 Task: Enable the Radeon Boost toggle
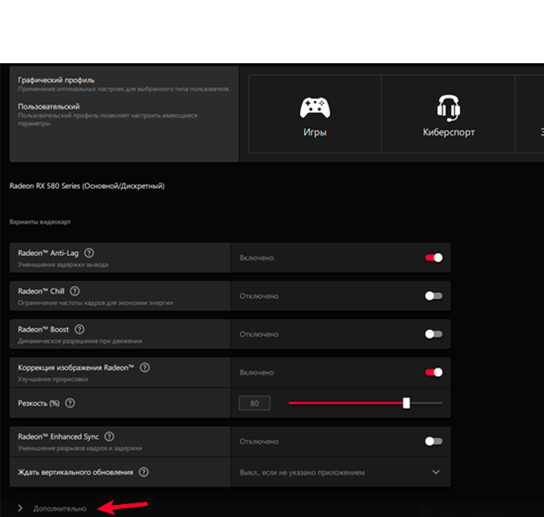[434, 335]
